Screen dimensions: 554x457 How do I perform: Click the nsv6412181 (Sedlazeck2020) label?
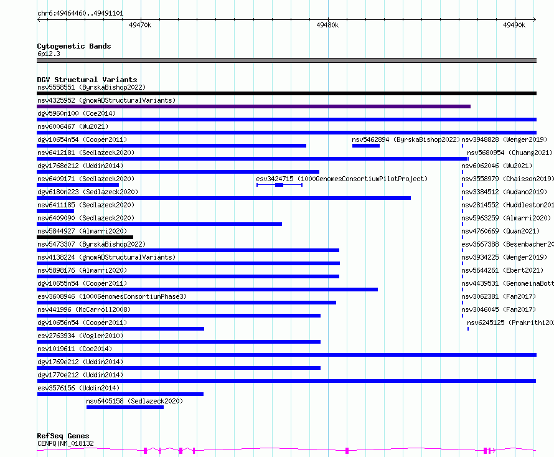coord(86,153)
